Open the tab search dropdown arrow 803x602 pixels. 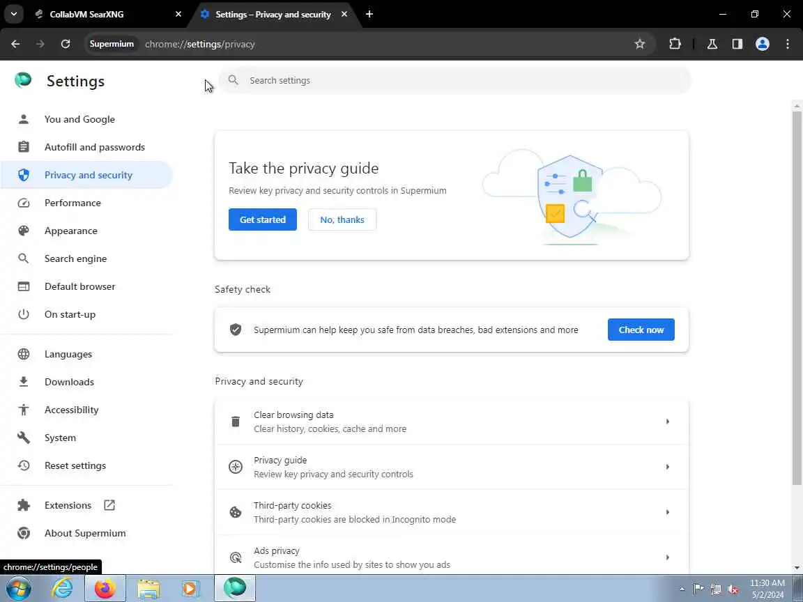[x=14, y=15]
